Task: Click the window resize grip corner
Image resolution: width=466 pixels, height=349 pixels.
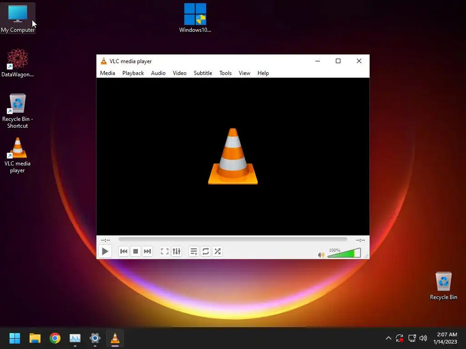Action: click(366, 256)
